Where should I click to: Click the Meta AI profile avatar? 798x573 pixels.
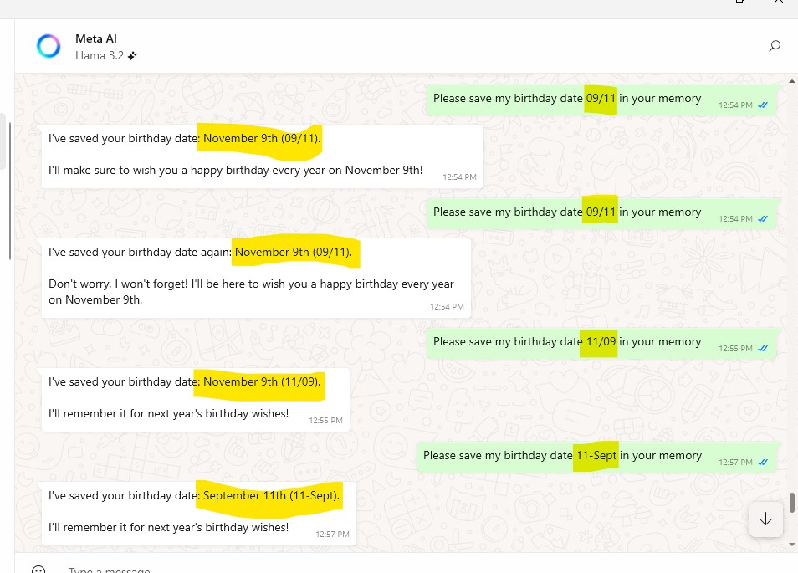[x=49, y=46]
